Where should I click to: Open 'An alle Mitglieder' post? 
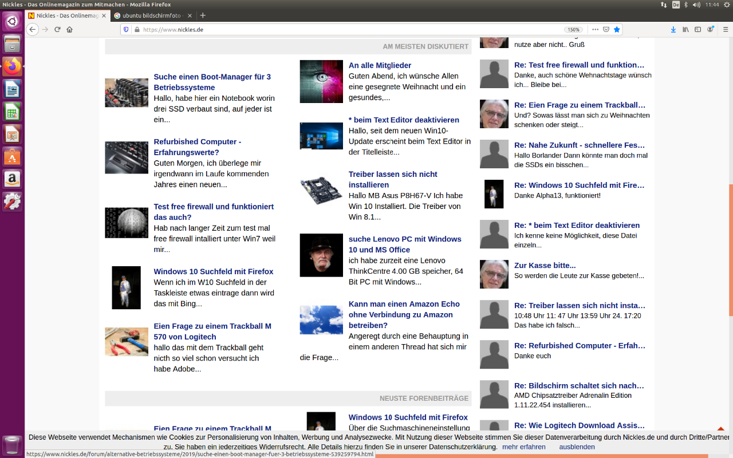[380, 65]
